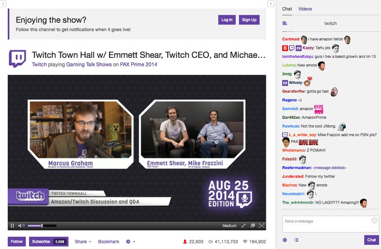Mute the player volume speaker icon

click(21, 225)
